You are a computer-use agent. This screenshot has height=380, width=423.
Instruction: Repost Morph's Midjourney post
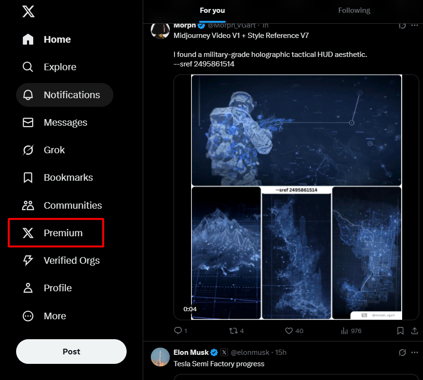pyautogui.click(x=233, y=330)
